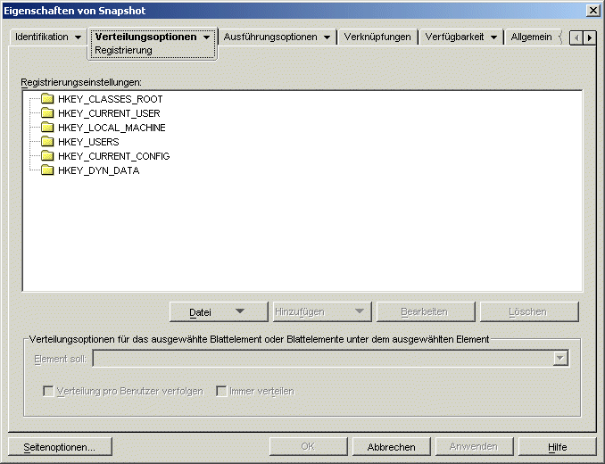
Task: Open Seitenoptionen dialog
Action: point(60,447)
